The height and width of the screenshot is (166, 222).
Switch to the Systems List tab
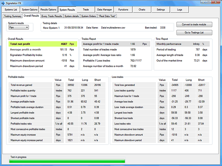pyautogui.click(x=11, y=10)
